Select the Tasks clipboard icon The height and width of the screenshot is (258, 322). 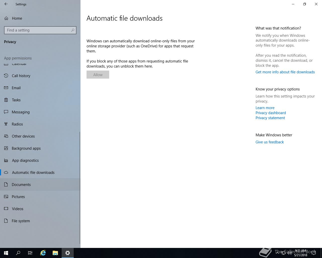[x=6, y=100]
